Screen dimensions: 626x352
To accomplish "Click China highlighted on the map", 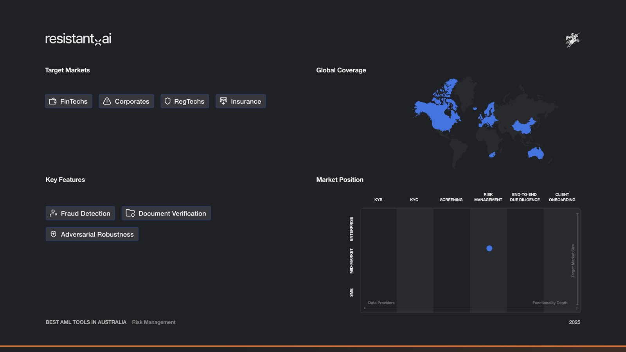I will click(x=523, y=126).
